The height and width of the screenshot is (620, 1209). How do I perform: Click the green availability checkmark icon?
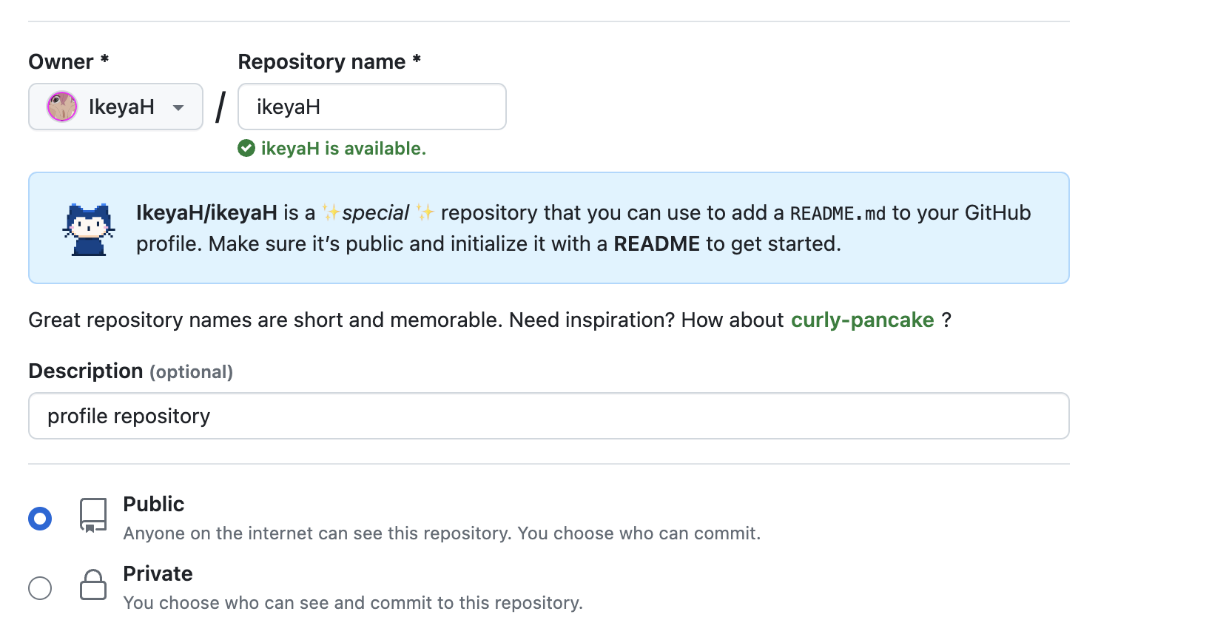pyautogui.click(x=246, y=149)
